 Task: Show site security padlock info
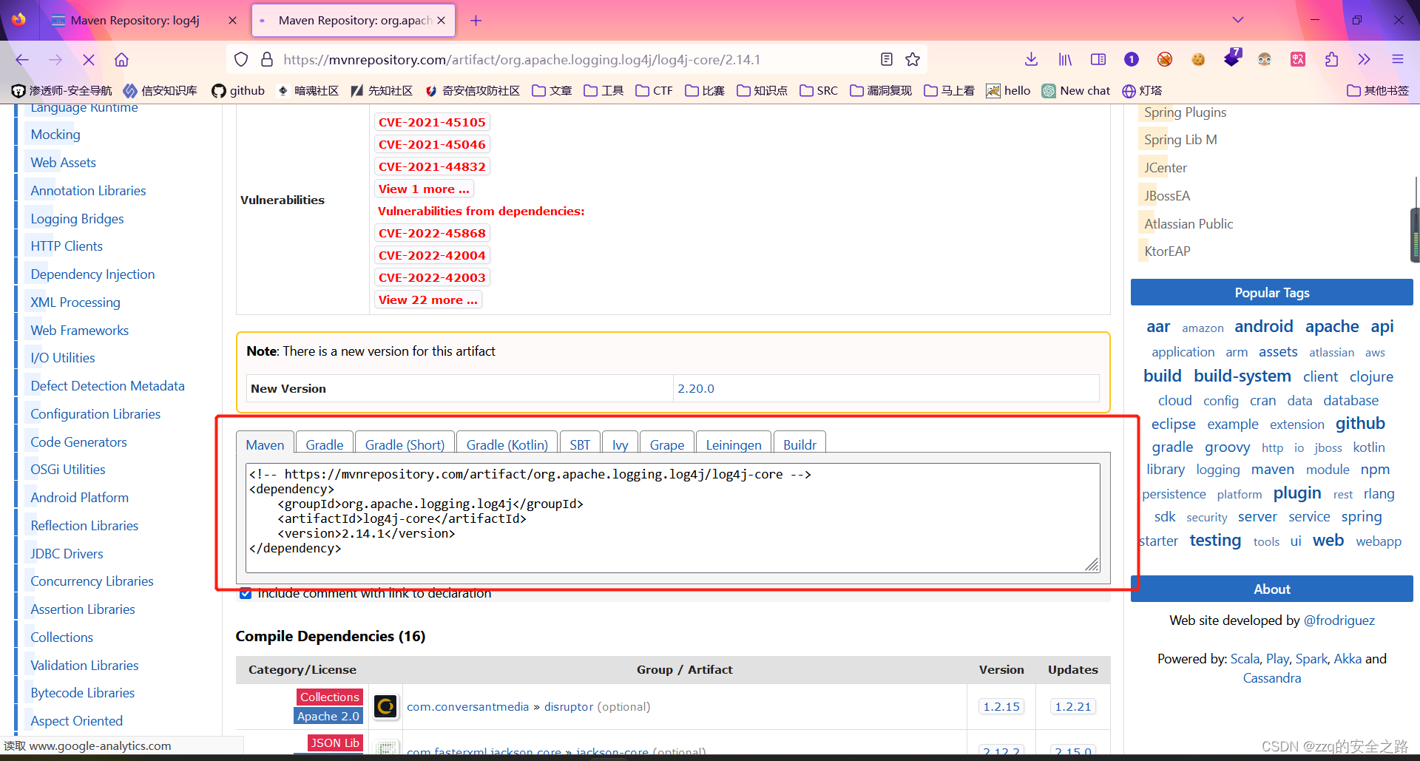267,59
